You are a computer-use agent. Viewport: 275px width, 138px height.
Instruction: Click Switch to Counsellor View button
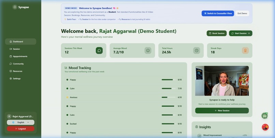point(218,14)
